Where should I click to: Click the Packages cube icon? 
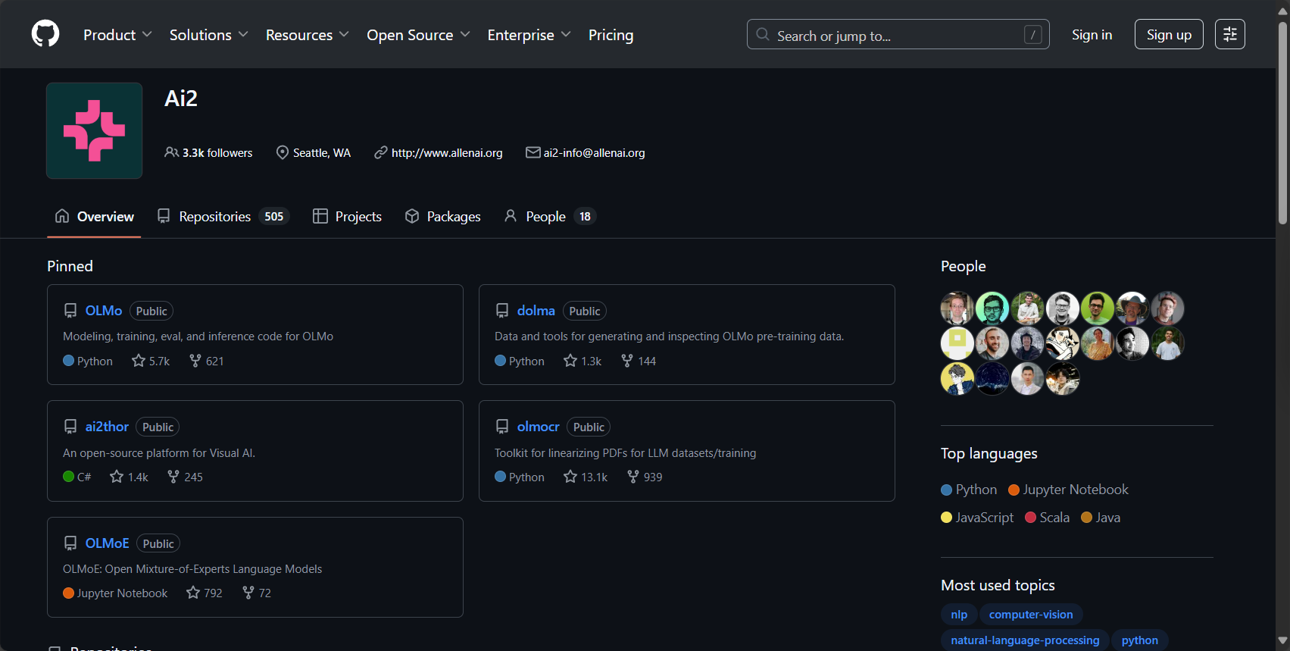[x=412, y=216]
